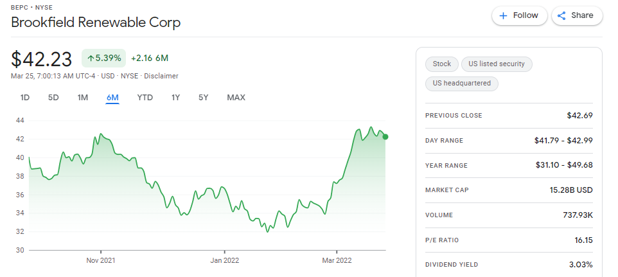
Task: Click the VOLUME label
Action: (439, 215)
